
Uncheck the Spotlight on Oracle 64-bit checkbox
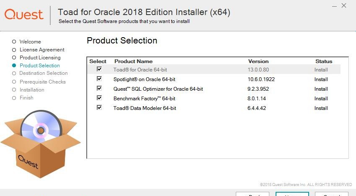99,79
